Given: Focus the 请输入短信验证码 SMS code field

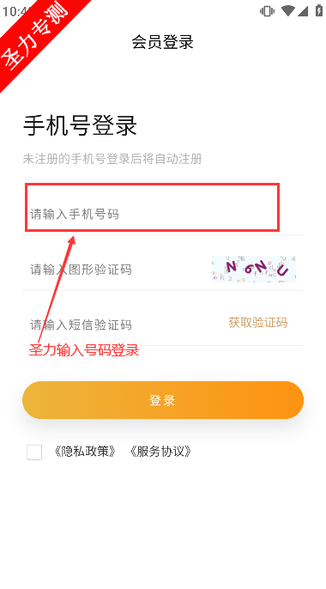Looking at the screenshot, I should [124, 325].
